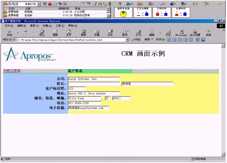Expand the address bar dropdown arrow
The width and height of the screenshot is (227, 163).
click(127, 40)
